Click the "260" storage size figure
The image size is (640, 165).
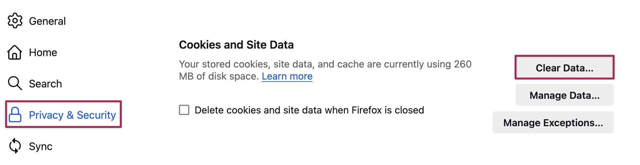tap(462, 64)
